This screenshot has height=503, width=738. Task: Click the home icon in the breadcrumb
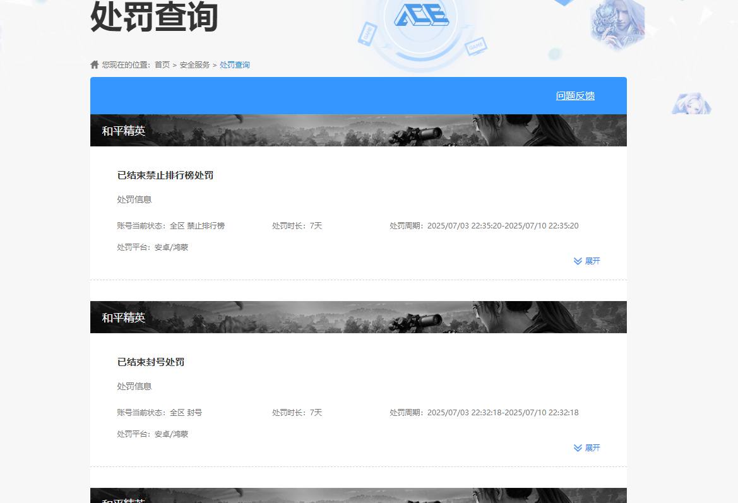pos(93,64)
